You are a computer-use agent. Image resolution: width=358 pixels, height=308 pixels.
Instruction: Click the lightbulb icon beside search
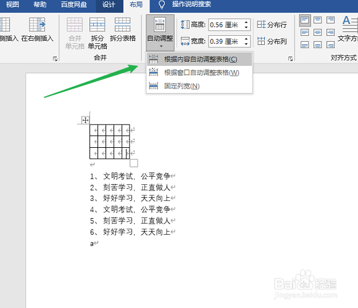coord(162,4)
